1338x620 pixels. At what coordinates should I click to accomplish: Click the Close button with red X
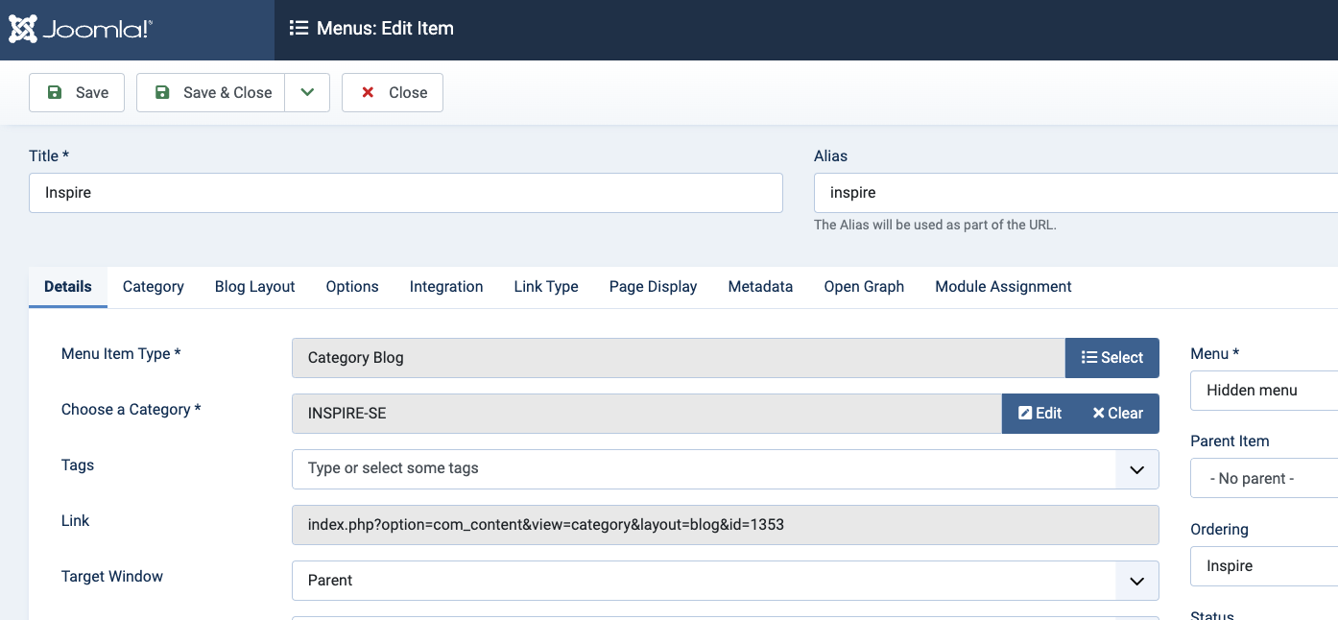(393, 93)
